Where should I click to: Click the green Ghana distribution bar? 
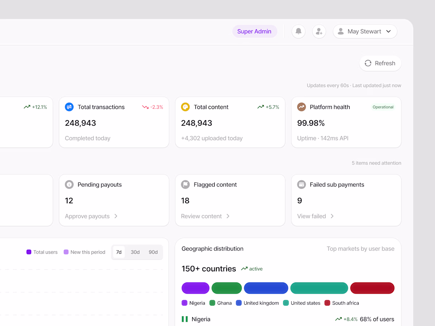[x=227, y=288]
